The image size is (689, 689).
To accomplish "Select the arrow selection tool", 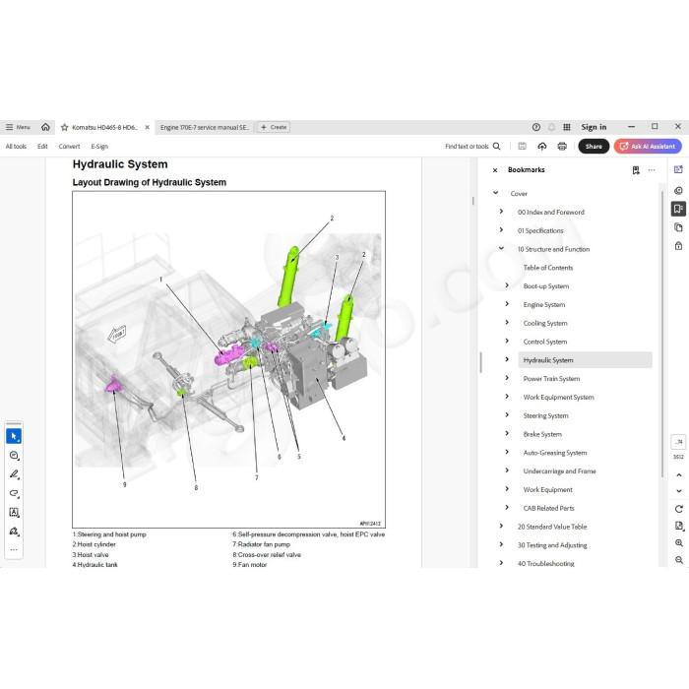I will click(x=14, y=436).
